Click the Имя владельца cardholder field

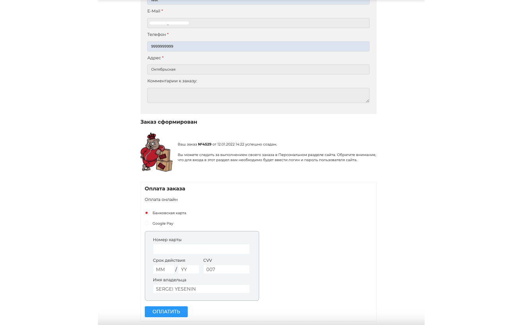(x=201, y=289)
